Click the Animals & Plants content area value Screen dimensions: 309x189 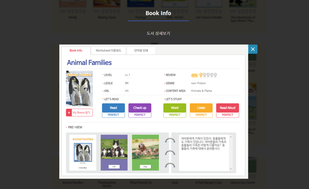coord(202,91)
